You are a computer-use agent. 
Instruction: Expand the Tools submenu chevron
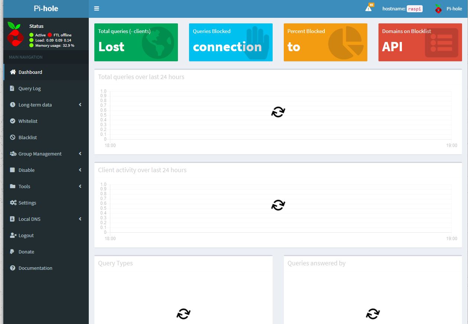click(80, 186)
